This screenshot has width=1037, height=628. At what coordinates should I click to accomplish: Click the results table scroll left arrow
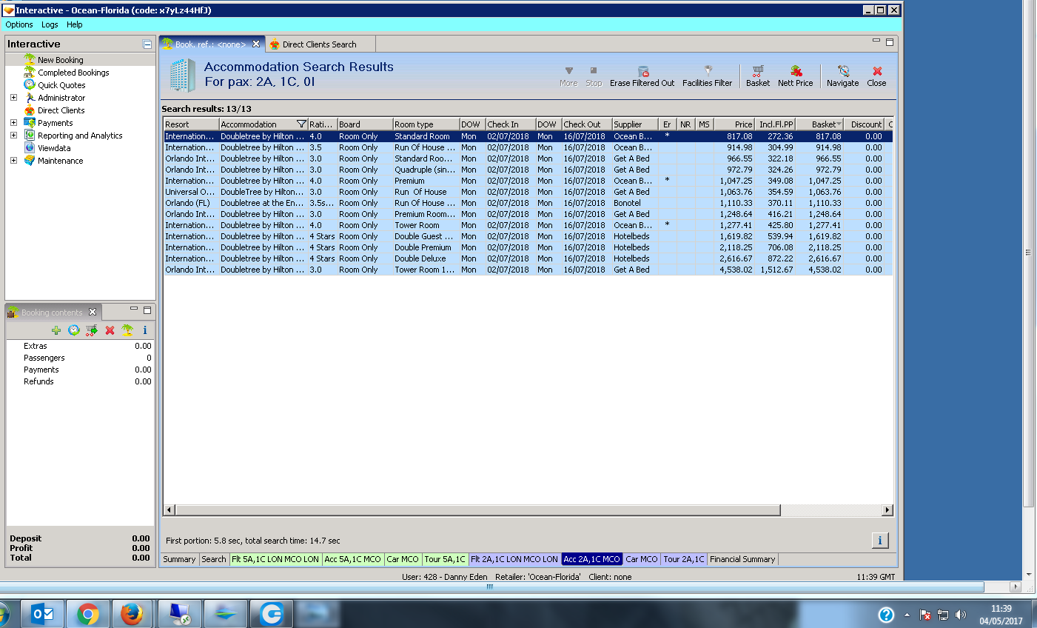[x=170, y=510]
